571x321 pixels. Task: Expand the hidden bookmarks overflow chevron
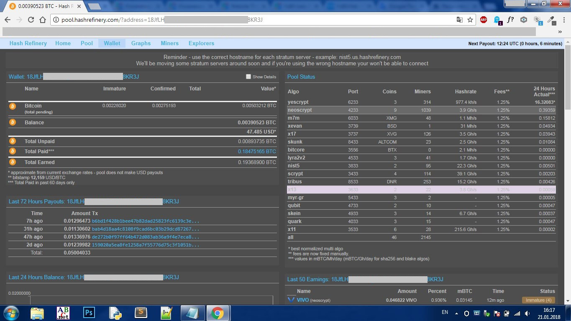pyautogui.click(x=560, y=32)
